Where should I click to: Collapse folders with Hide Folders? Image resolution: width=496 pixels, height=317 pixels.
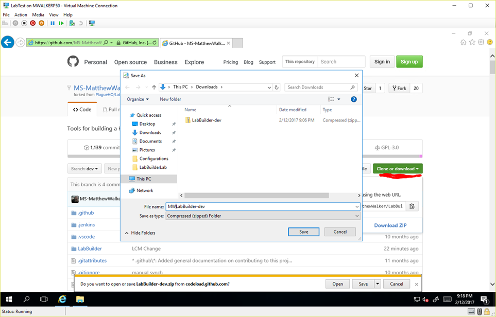(x=140, y=233)
